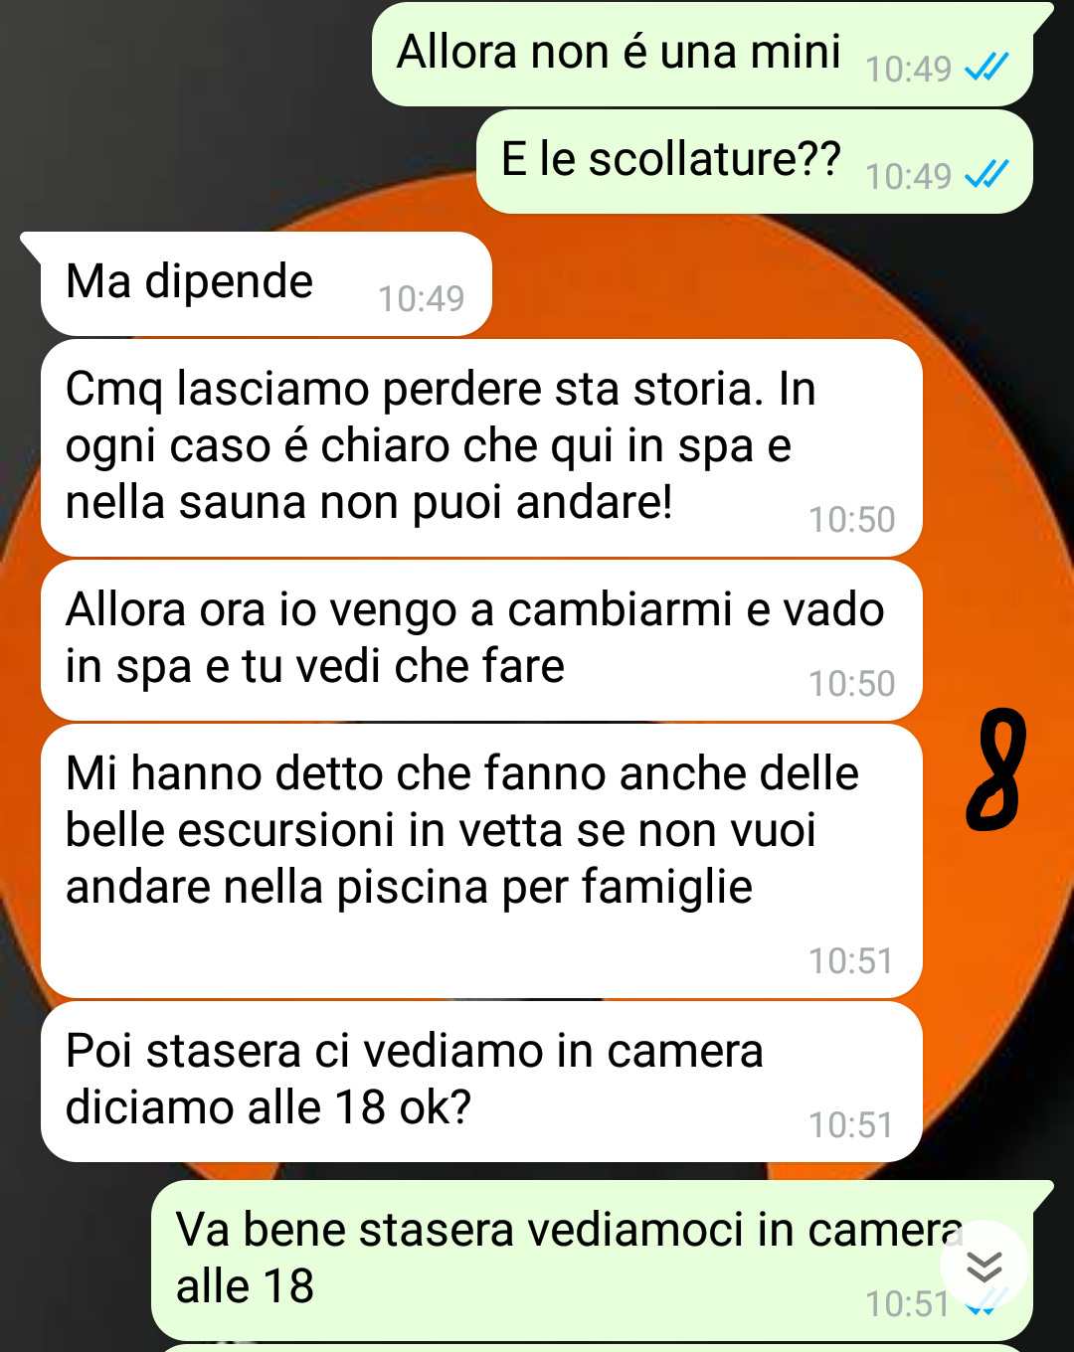
Task: Tap message about 'belle escursioni in vetta'
Action: click(x=481, y=861)
